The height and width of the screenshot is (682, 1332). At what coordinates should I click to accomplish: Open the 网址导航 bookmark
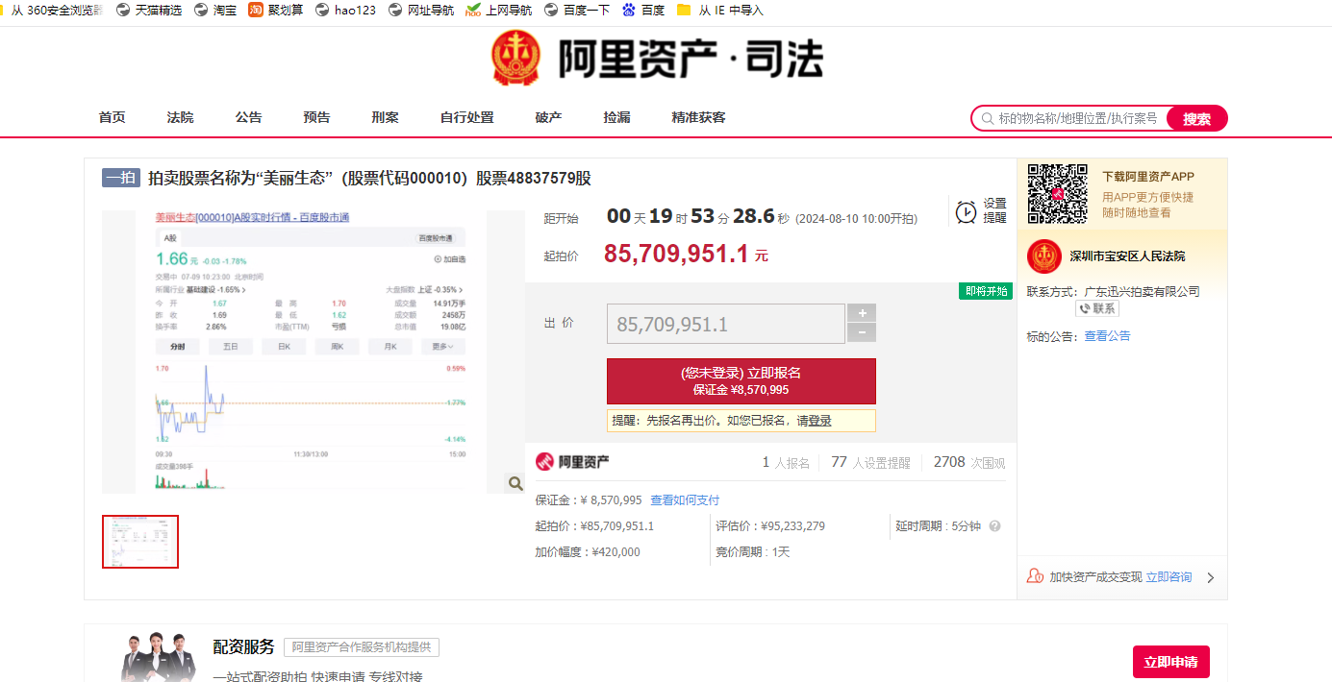[x=420, y=10]
